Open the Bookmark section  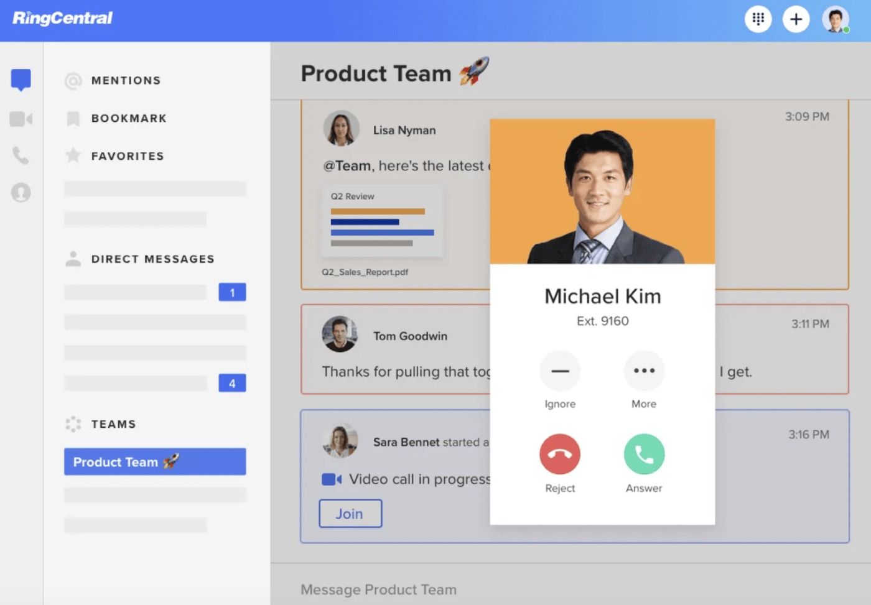tap(129, 119)
